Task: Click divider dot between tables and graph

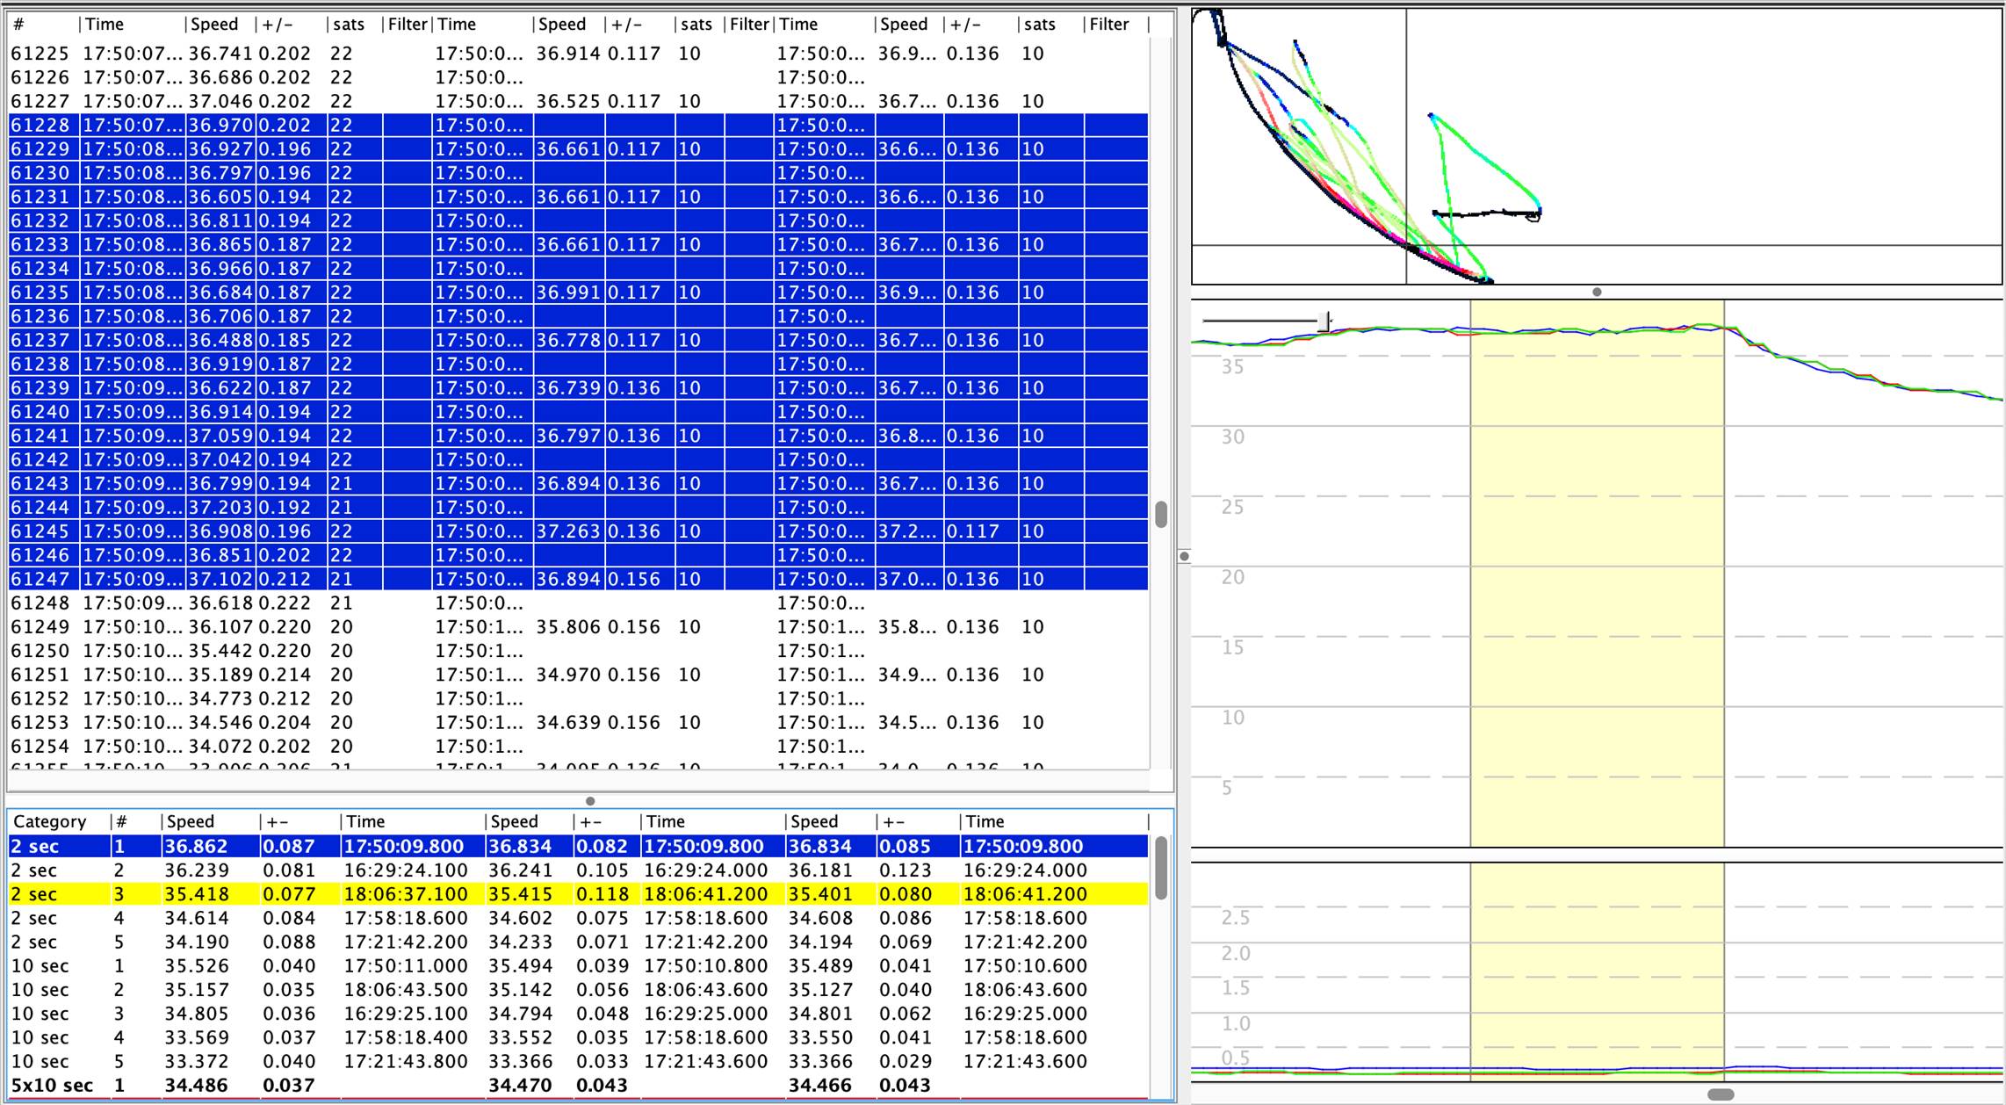Action: 1184,556
